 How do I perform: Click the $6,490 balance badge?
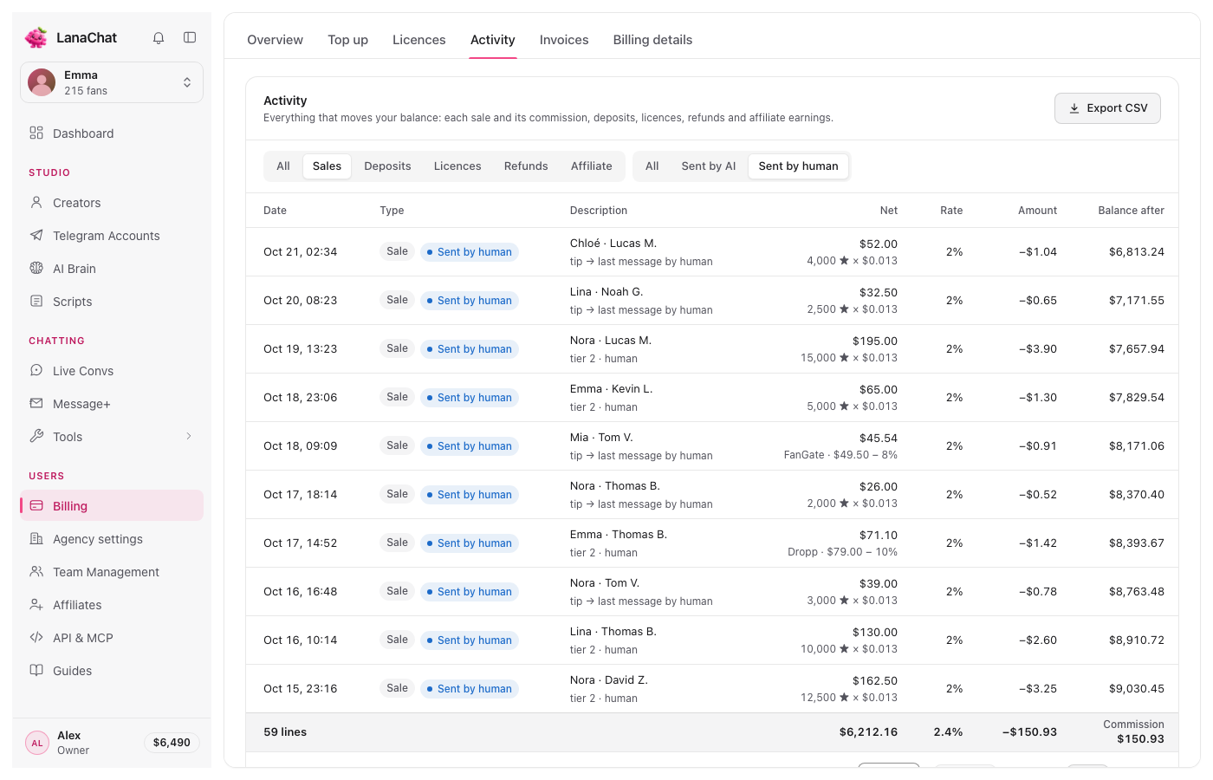(x=172, y=743)
